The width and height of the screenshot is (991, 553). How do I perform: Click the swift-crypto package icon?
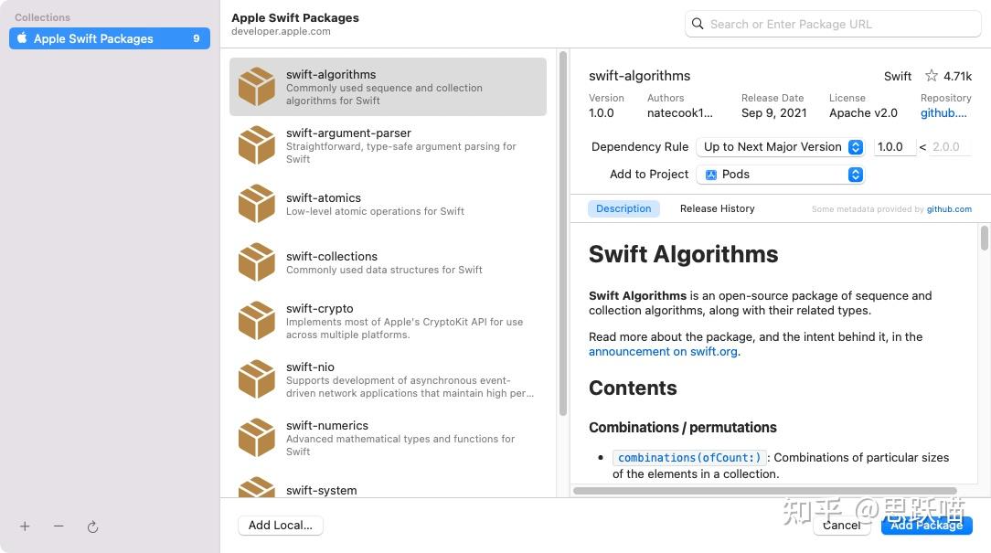click(x=256, y=320)
